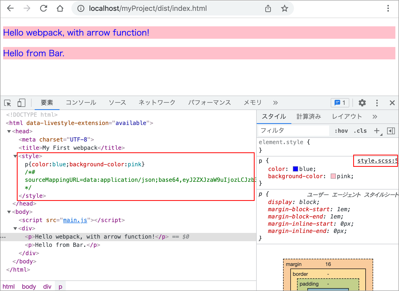This screenshot has width=399, height=291.
Task: Collapse the head element node
Action: (9, 131)
